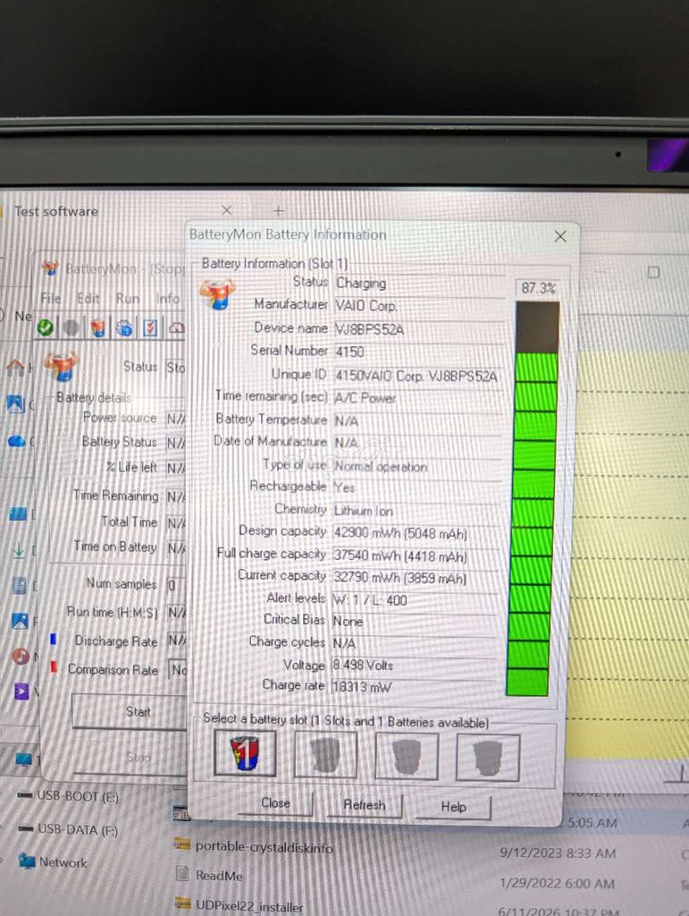The width and height of the screenshot is (689, 916).
Task: Click the Num samples field showing 0
Action: click(176, 584)
